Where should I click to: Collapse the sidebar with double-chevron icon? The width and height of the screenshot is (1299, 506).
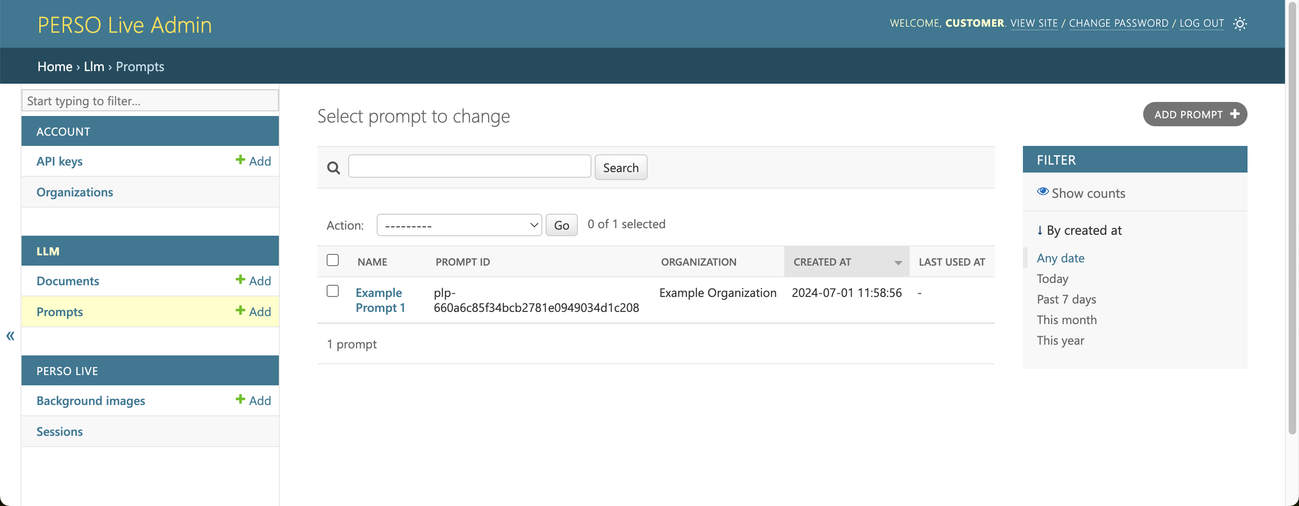pos(10,336)
